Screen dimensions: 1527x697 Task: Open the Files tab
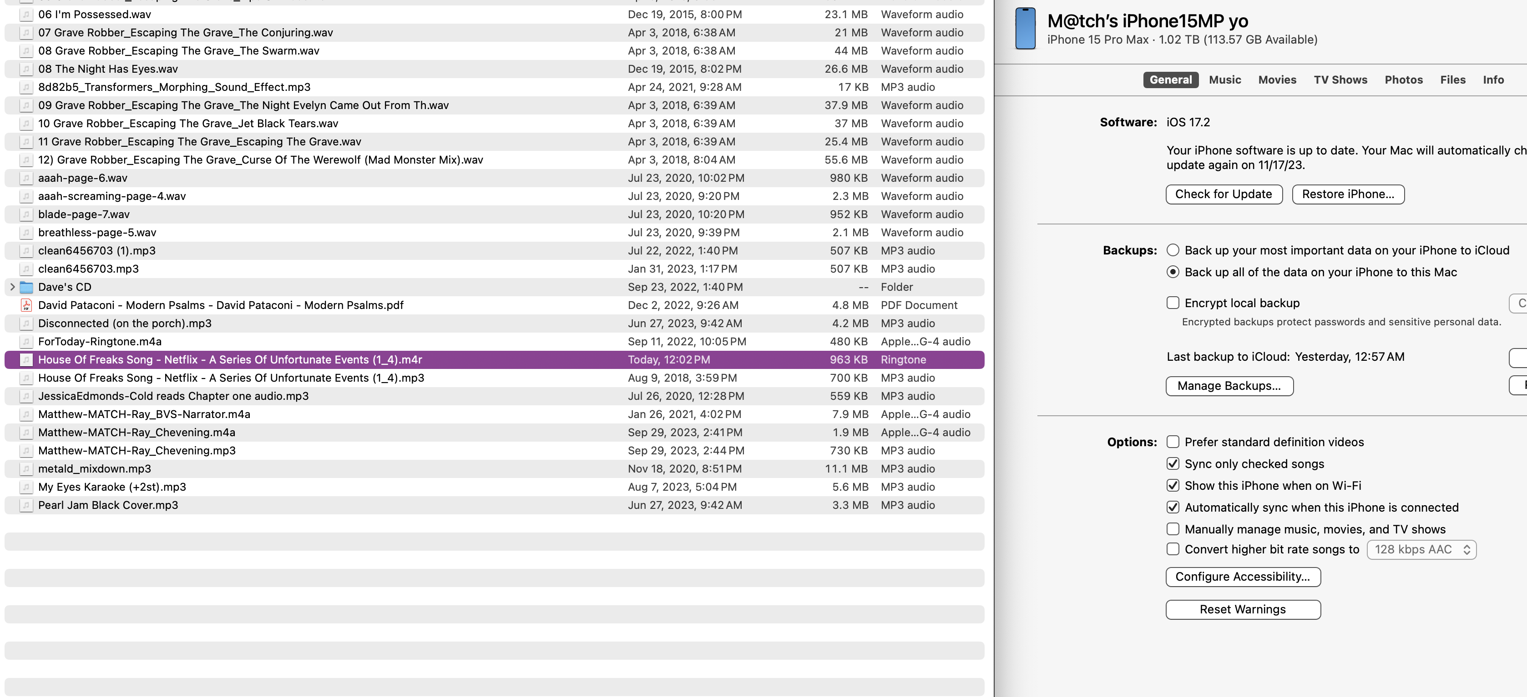(x=1452, y=80)
